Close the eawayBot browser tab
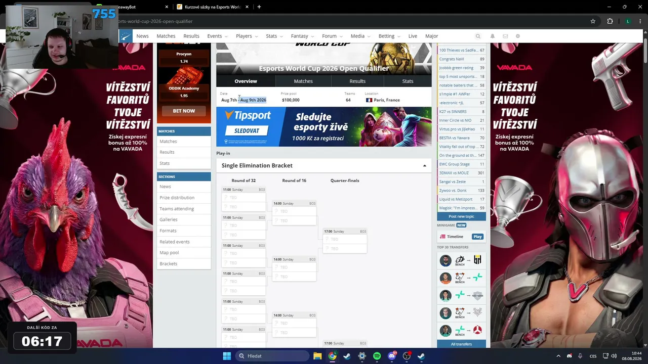 tap(167, 7)
